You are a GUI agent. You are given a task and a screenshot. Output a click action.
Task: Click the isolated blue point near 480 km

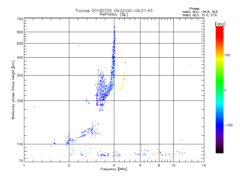click(x=79, y=46)
